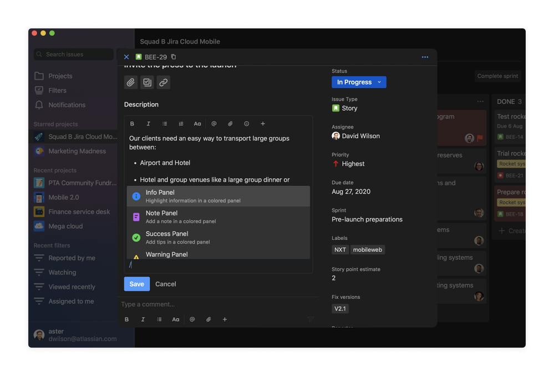Insert a bullet list in the comment
Screen dimensions: 554x376
159,320
